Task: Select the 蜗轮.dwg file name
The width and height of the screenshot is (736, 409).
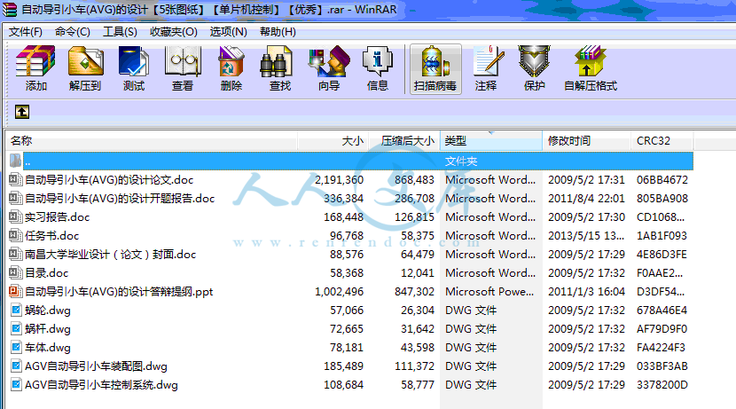Action: click(x=47, y=311)
